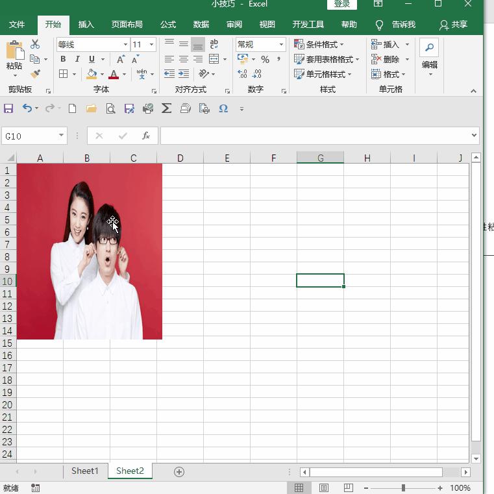The width and height of the screenshot is (494, 494).
Task: Expand formula bar chevron
Action: [x=474, y=136]
